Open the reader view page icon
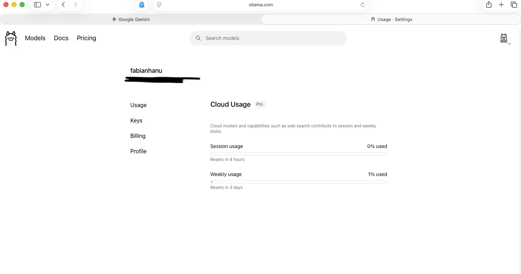 coord(159,5)
